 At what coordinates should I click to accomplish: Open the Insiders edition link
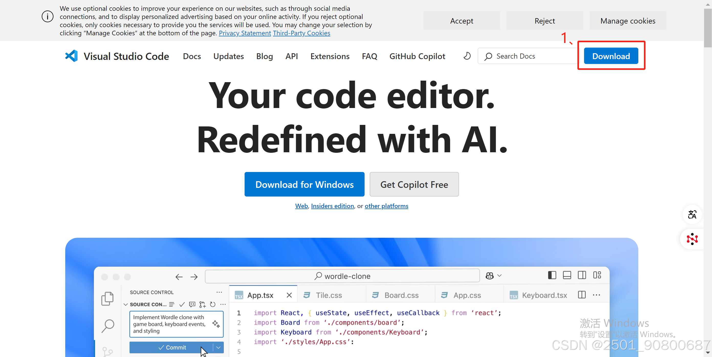click(x=332, y=206)
